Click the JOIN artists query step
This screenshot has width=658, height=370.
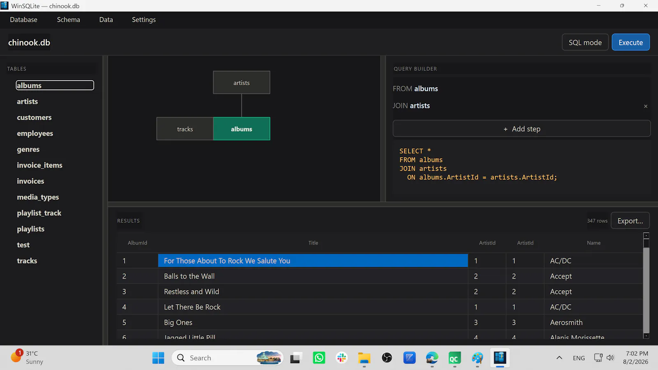pyautogui.click(x=411, y=106)
